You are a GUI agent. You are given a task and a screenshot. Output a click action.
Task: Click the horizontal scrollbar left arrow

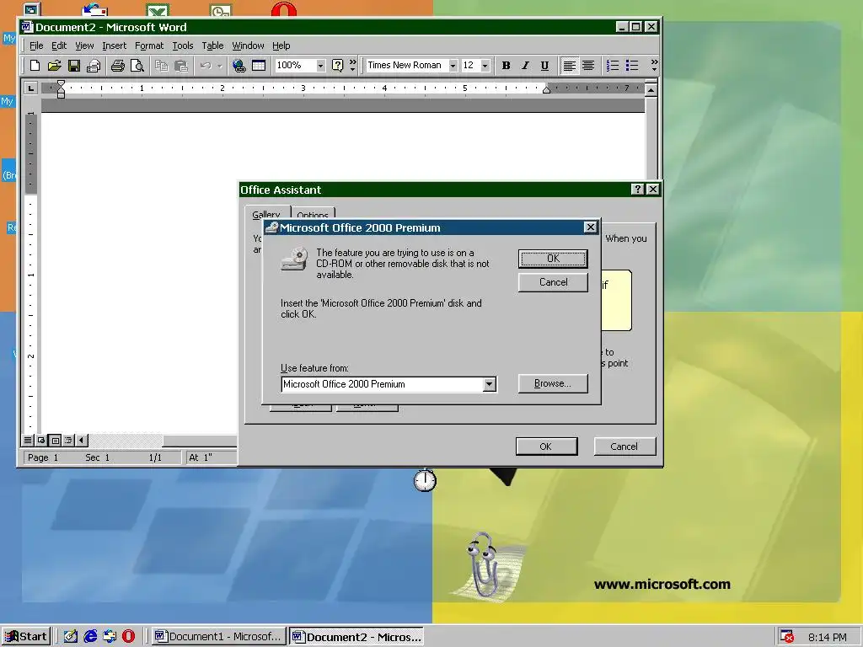[x=82, y=440]
